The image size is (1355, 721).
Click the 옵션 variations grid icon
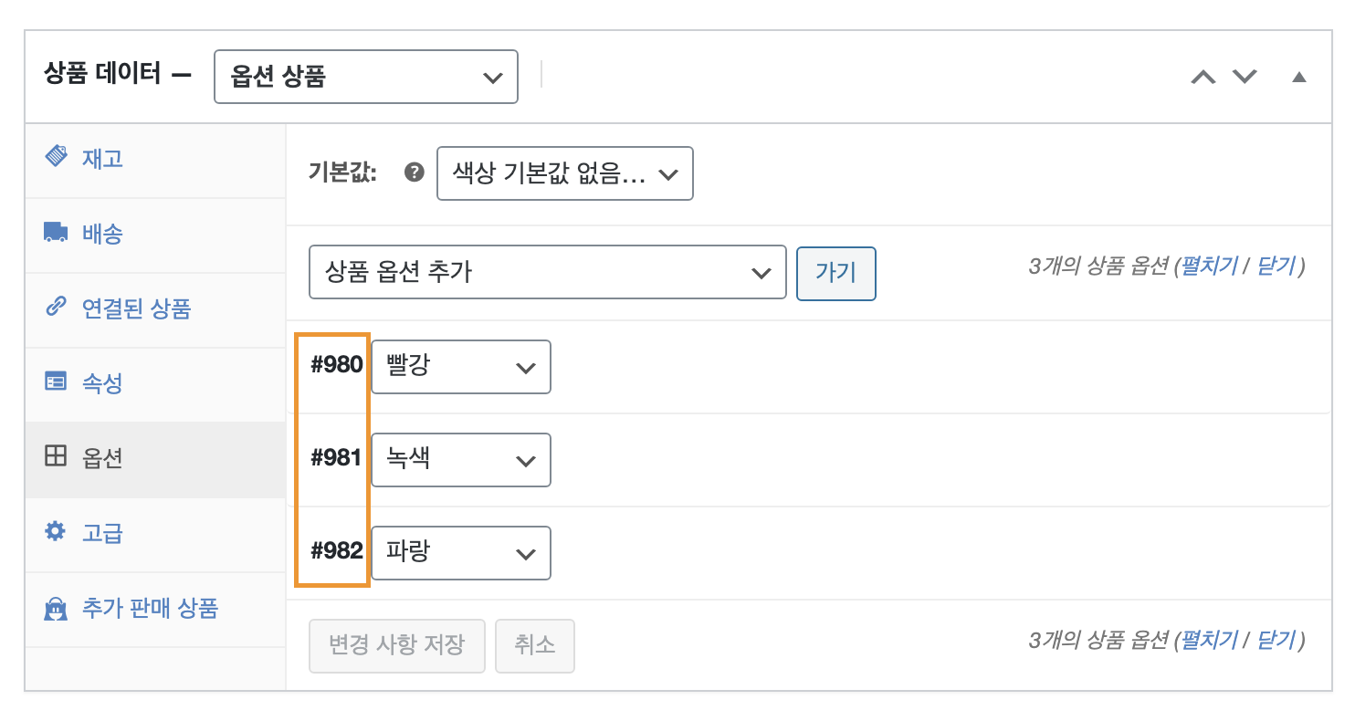click(56, 456)
